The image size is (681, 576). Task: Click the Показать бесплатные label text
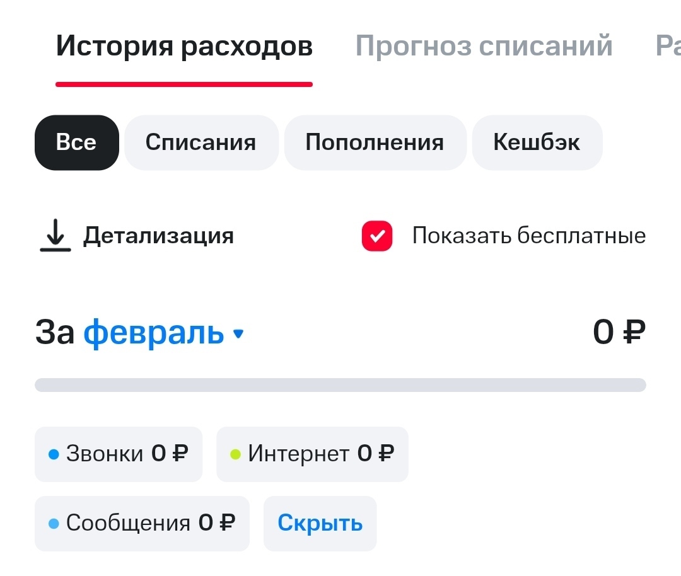tap(529, 236)
